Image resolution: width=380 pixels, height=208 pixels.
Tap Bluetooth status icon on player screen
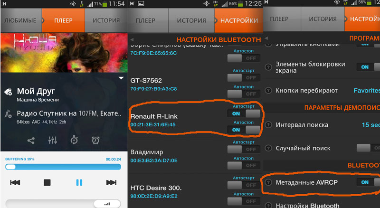(73, 4)
